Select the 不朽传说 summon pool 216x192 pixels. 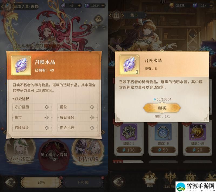(x=88, y=151)
